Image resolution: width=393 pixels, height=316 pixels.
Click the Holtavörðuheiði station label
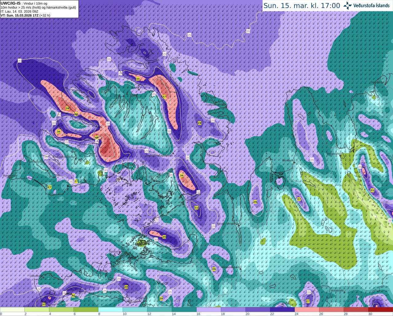click(x=230, y=267)
